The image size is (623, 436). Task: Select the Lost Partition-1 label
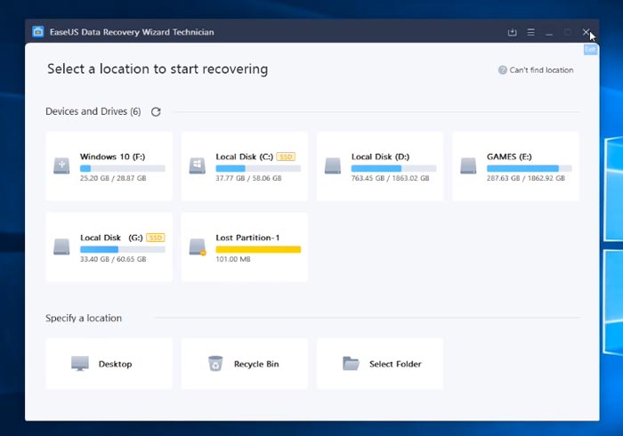click(247, 238)
